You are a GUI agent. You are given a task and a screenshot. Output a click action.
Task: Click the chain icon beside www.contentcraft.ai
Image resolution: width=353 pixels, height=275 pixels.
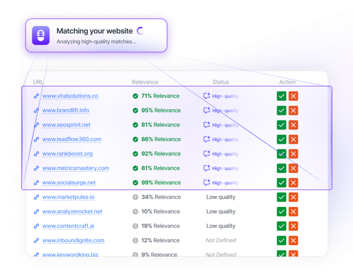tap(36, 226)
